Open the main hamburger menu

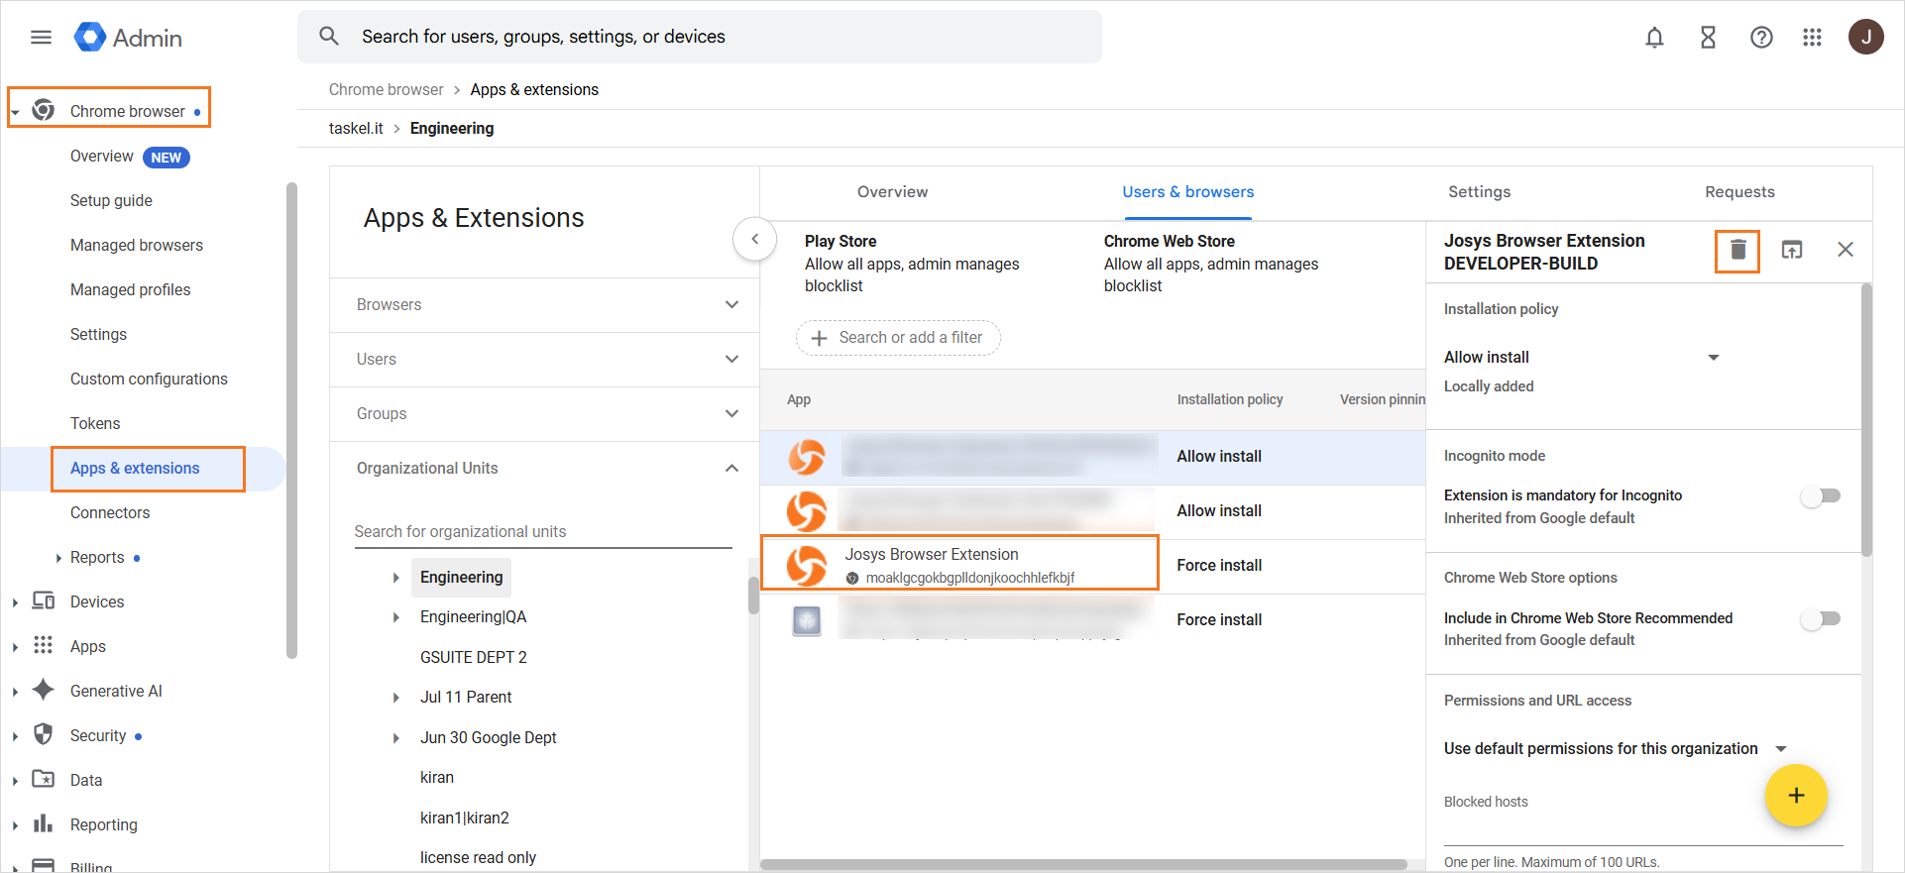pos(41,38)
